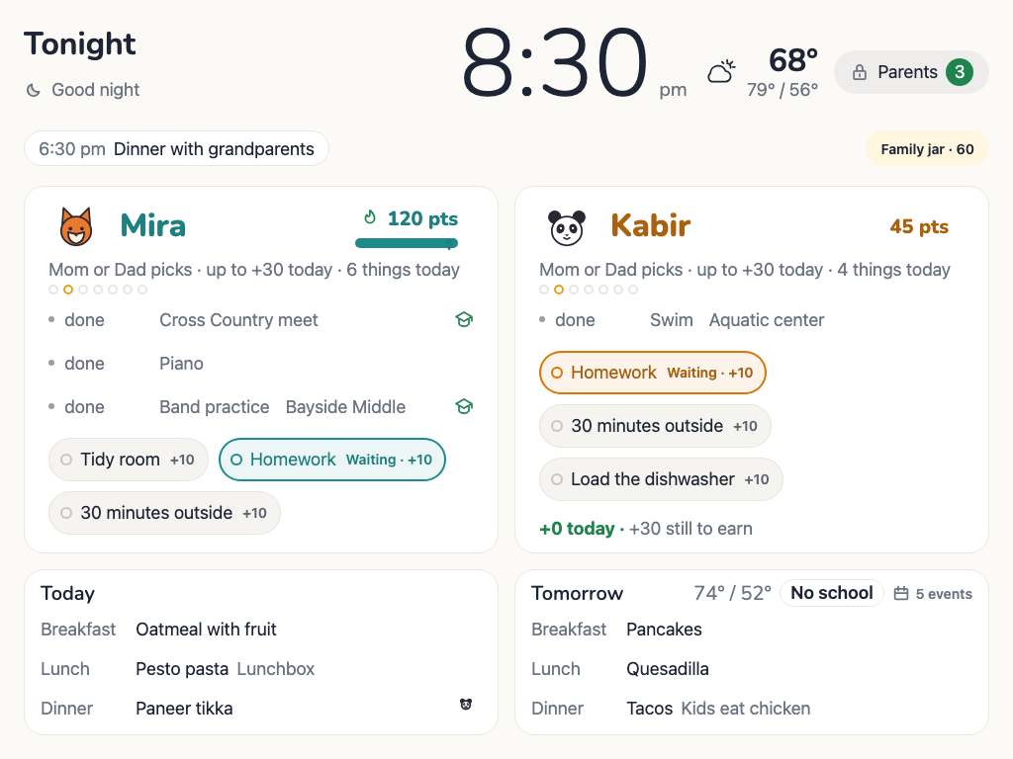
Task: Check off Kabir's Load the dishwasher task
Action: tap(661, 479)
